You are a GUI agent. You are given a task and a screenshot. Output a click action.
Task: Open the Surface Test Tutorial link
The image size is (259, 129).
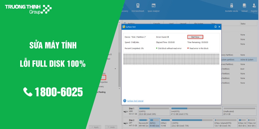[x=135, y=101]
